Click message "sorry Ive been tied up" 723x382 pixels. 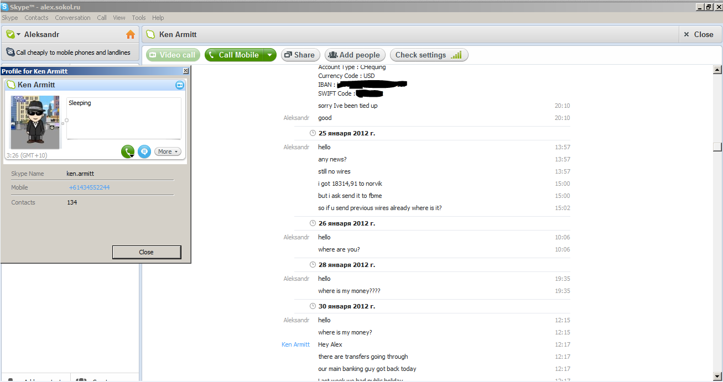pos(348,106)
